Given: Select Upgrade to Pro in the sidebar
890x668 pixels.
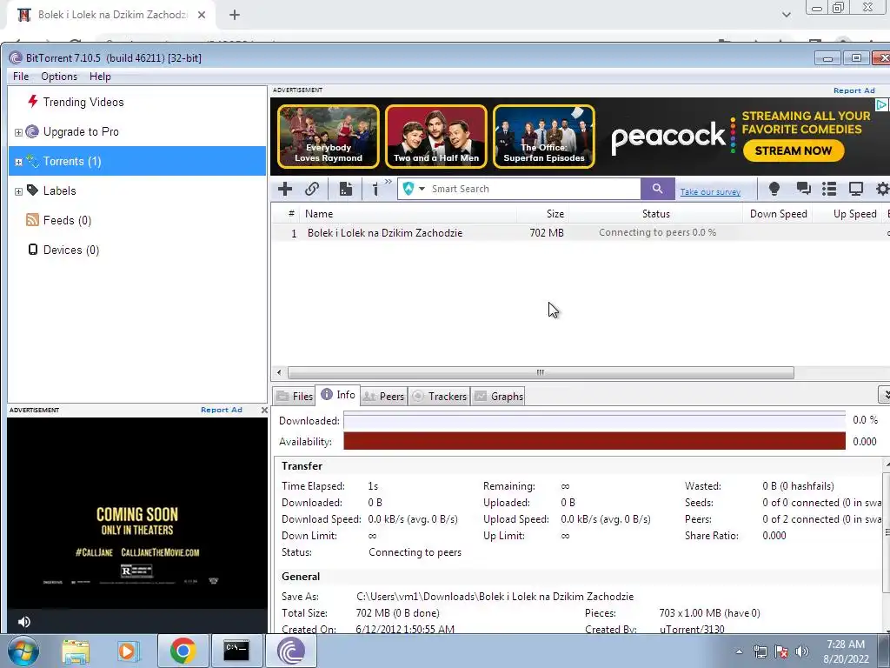Looking at the screenshot, I should [x=81, y=132].
